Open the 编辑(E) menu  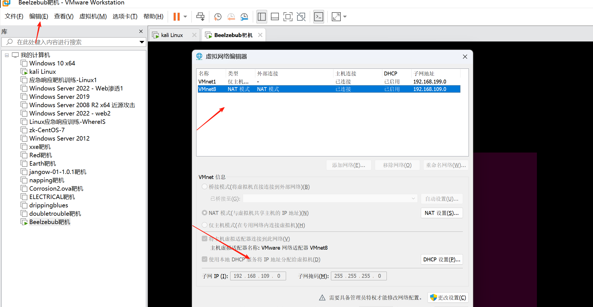click(x=39, y=16)
